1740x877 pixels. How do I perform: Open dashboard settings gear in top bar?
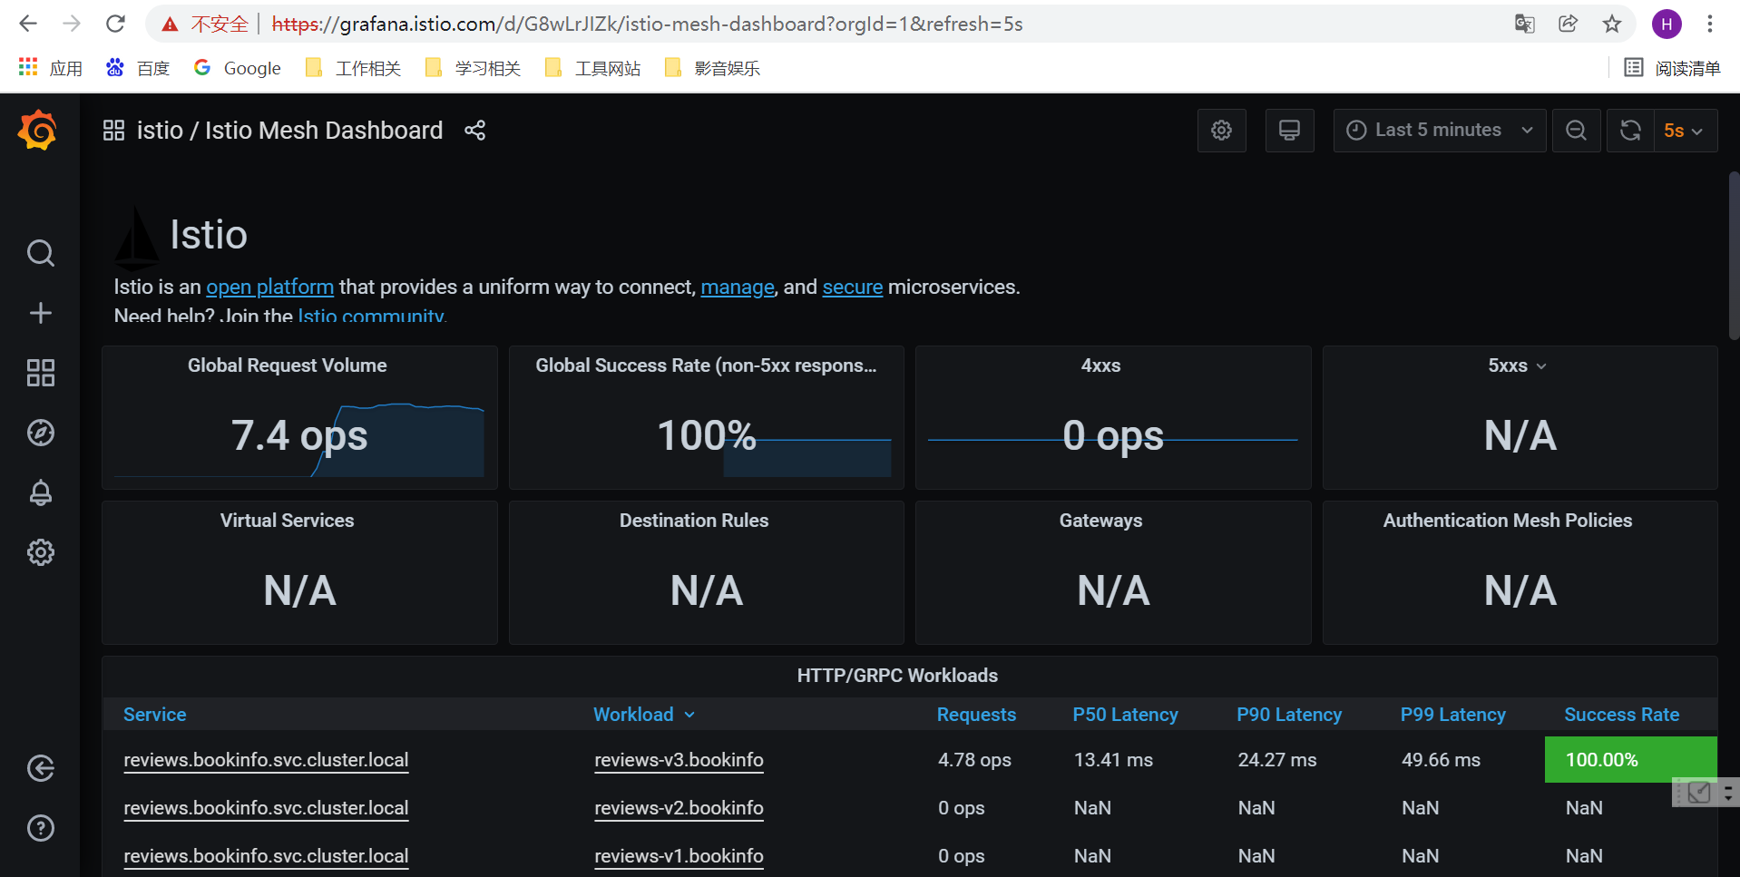[1221, 130]
